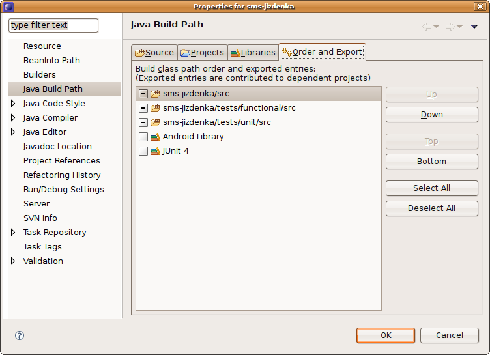Check the Android Library export checkbox
This screenshot has height=355, width=490.
point(143,137)
